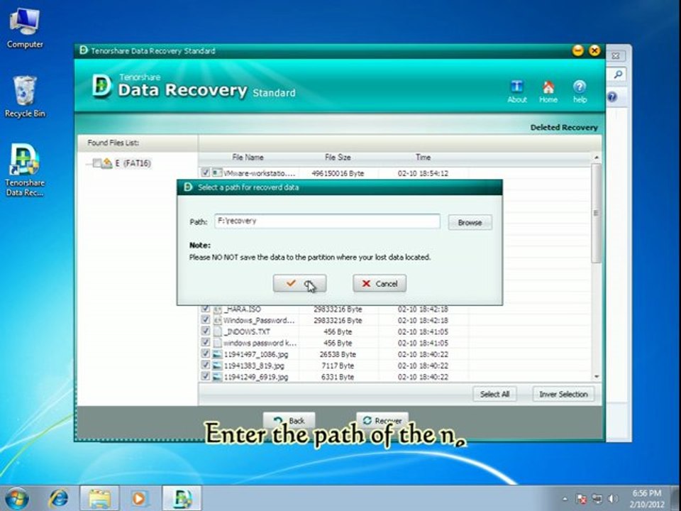Click the 02-10 18:54:12 time cell
Image resolution: width=681 pixels, height=511 pixels.
tap(423, 173)
